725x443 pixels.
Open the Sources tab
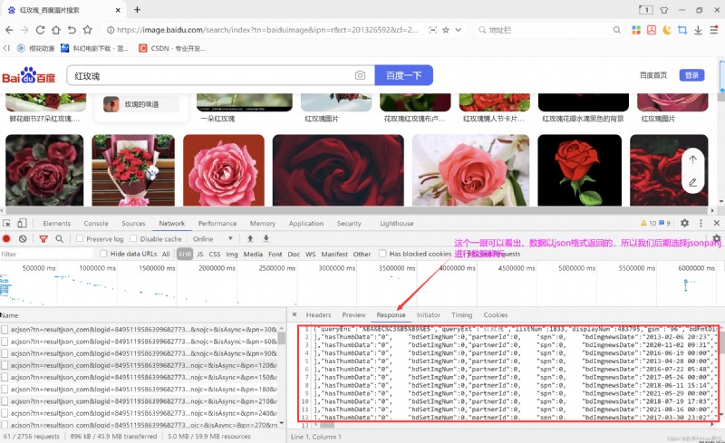click(x=133, y=224)
